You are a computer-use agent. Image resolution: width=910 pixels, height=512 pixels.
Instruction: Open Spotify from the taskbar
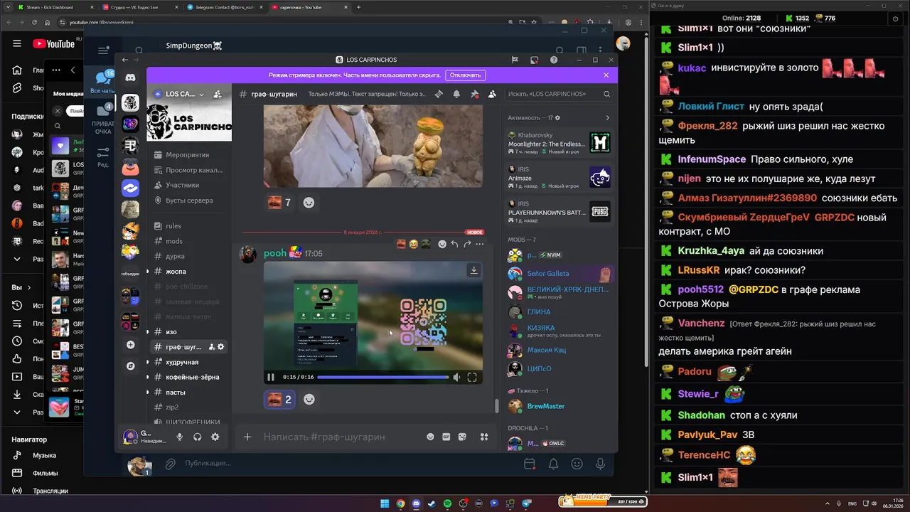coord(447,503)
